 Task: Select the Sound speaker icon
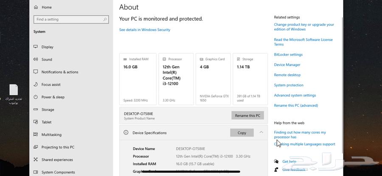click(x=36, y=59)
